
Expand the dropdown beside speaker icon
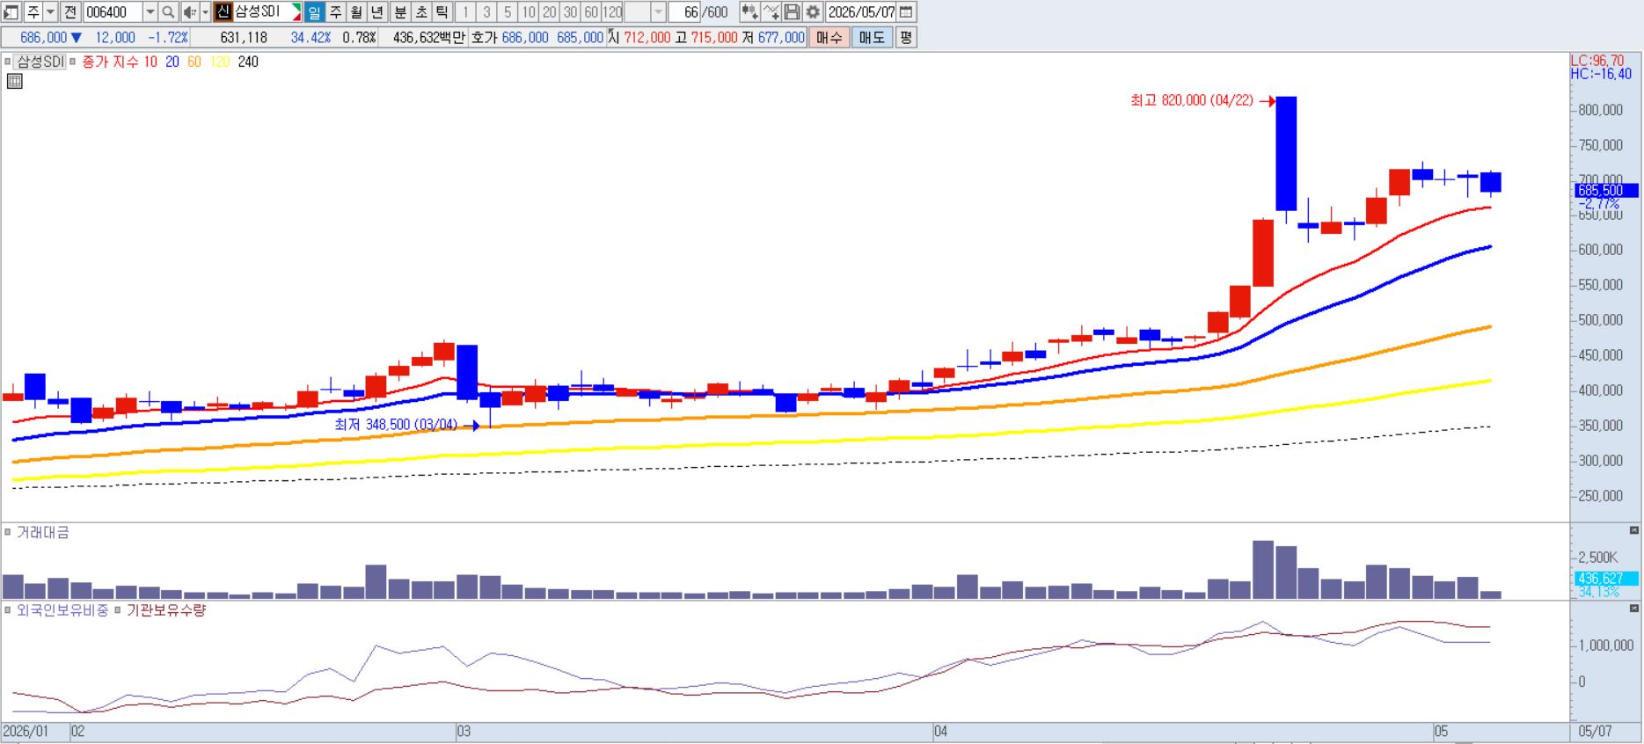(x=205, y=12)
